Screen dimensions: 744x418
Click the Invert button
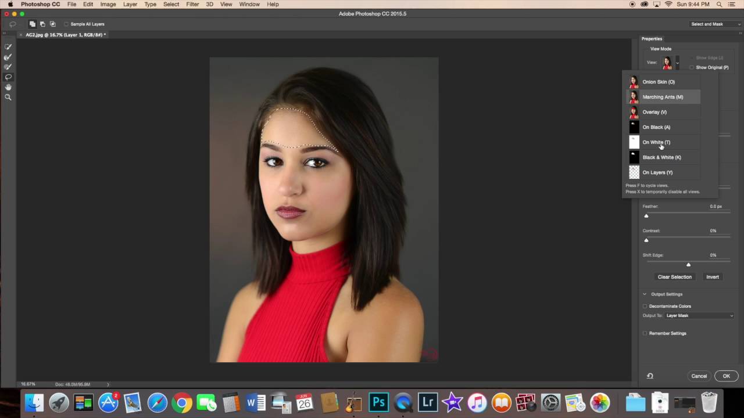tap(713, 277)
